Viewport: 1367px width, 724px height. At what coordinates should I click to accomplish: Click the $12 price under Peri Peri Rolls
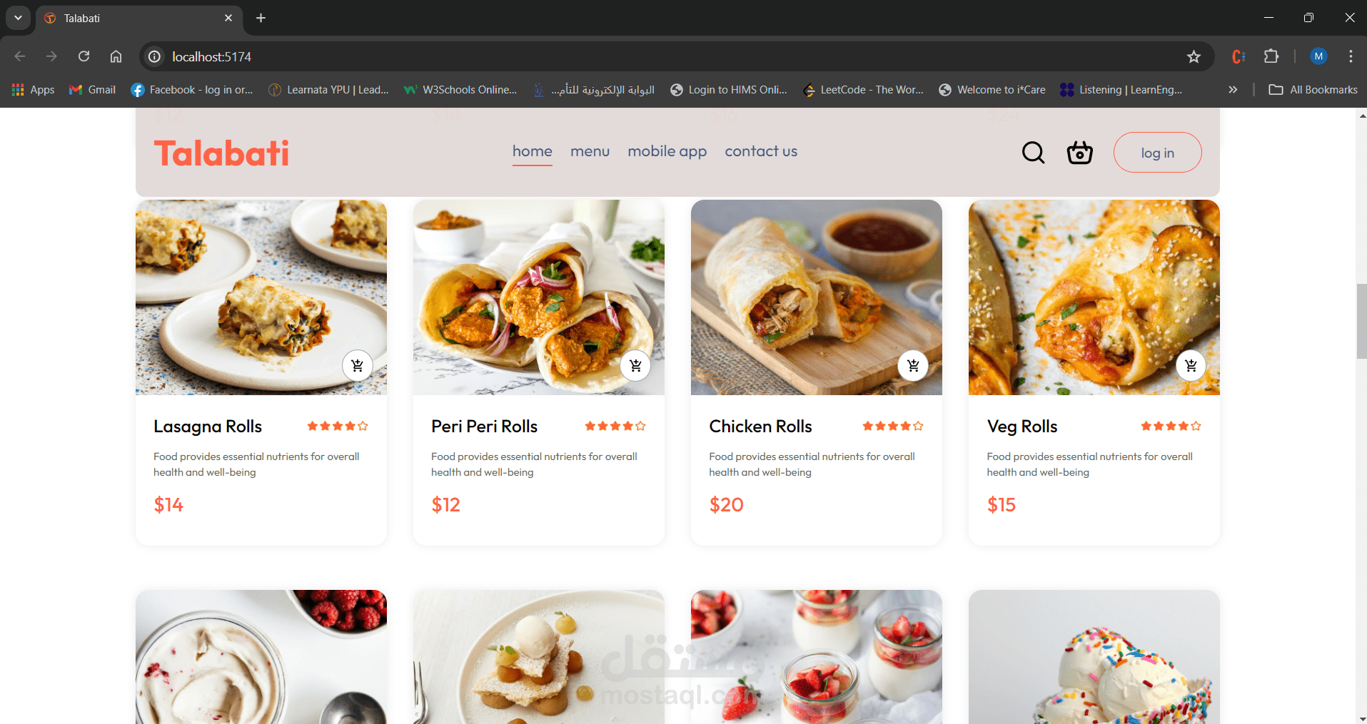coord(446,505)
